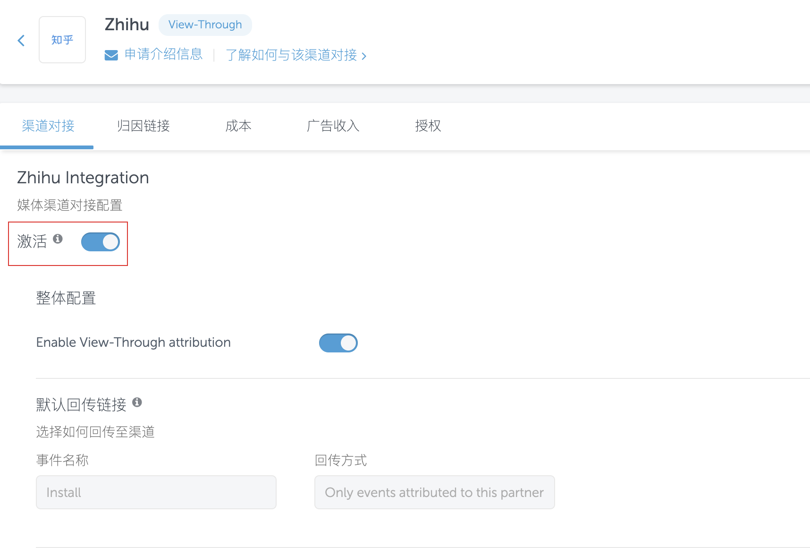Click the Zhihu title text

(127, 25)
